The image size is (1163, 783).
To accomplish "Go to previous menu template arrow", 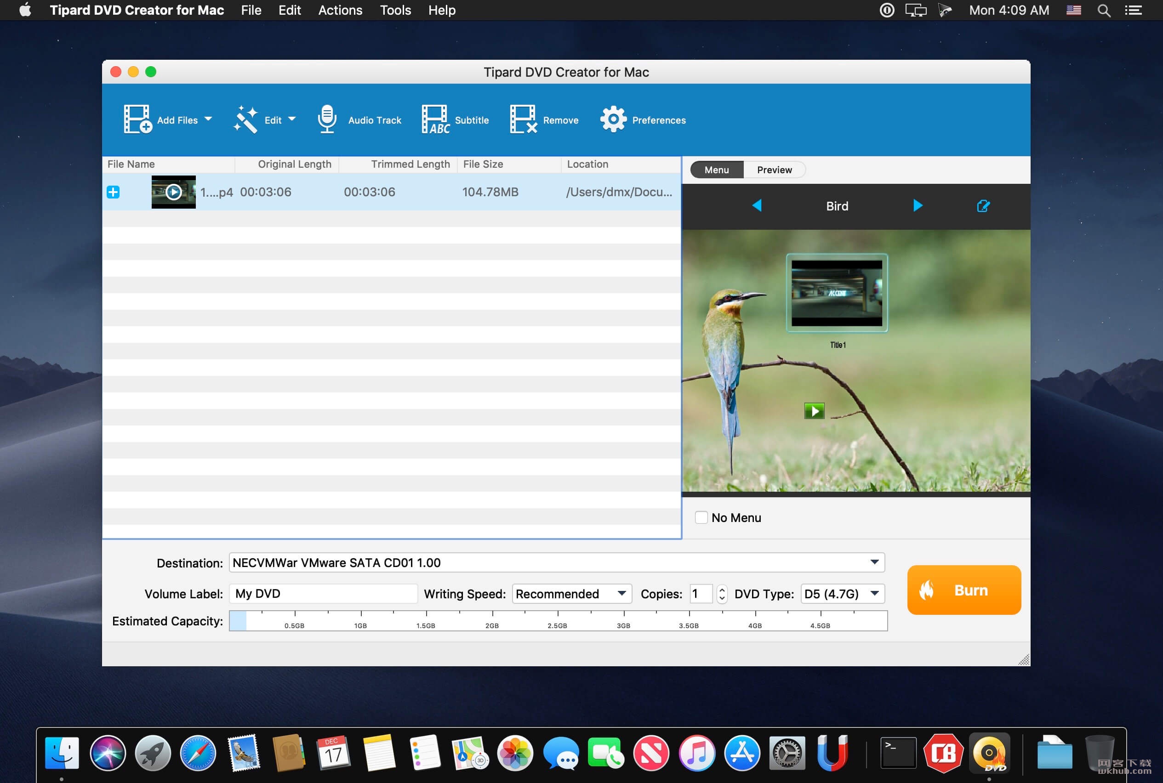I will coord(757,206).
